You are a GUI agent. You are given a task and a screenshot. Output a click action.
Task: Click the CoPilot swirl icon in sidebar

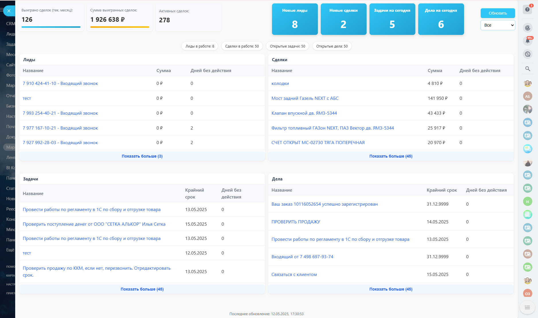tap(527, 28)
